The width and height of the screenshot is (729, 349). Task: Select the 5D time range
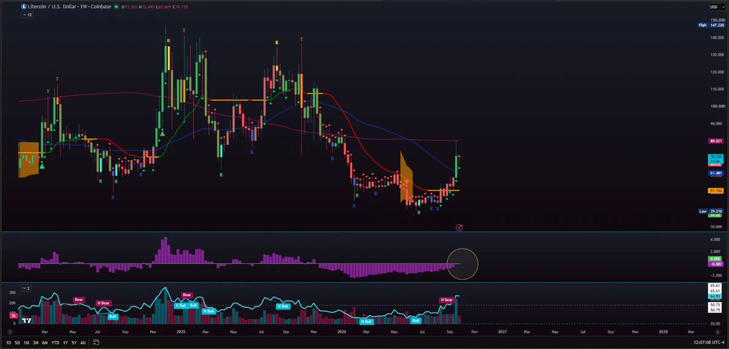(x=18, y=343)
